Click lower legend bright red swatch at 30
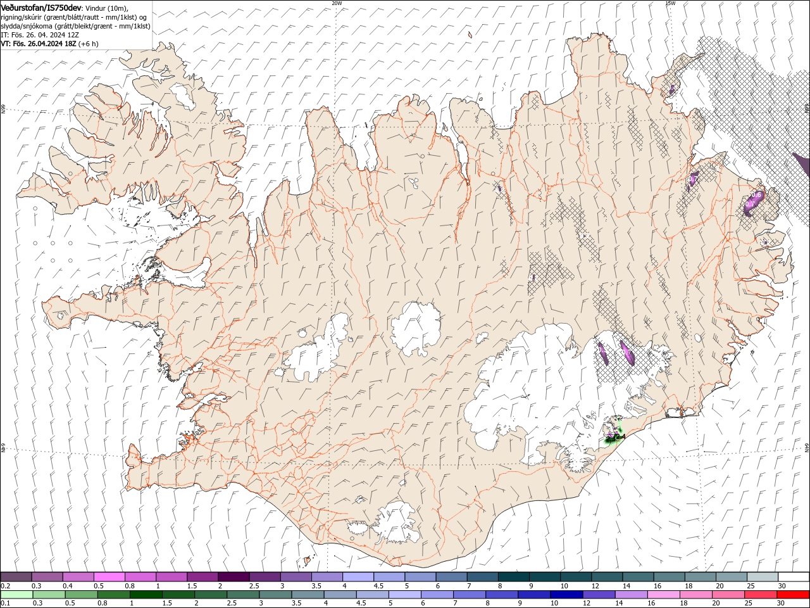 pos(793,595)
